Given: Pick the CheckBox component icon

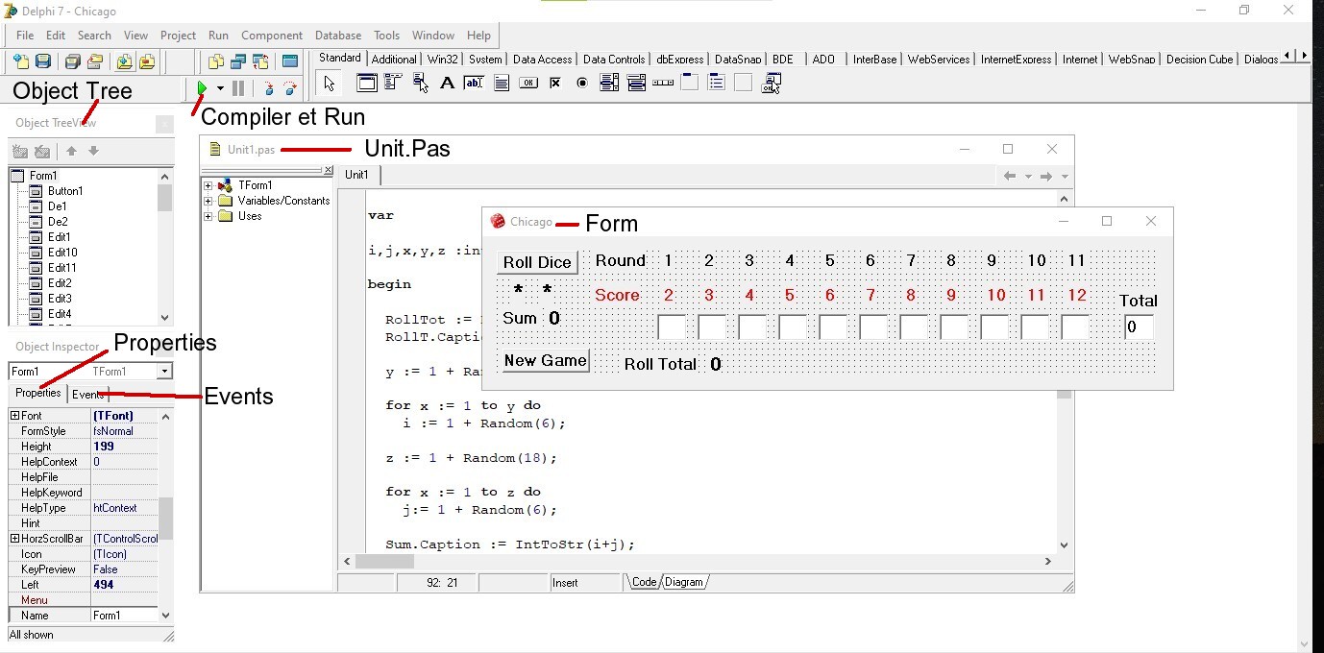Looking at the screenshot, I should pos(554,84).
